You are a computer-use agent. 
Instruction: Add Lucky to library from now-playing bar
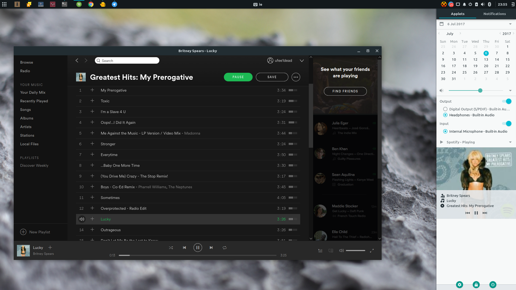(50, 248)
